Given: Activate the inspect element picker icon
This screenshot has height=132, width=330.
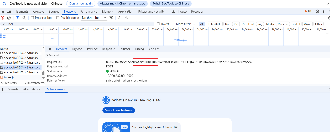Looking at the screenshot, I should [x=2, y=12].
